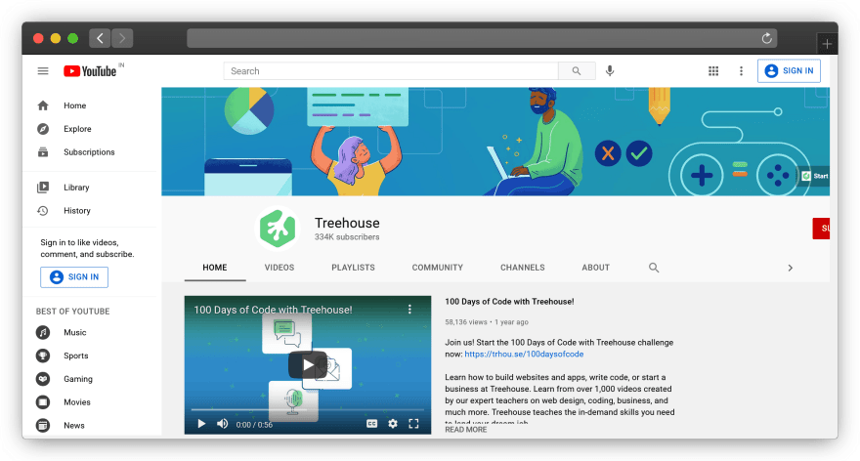Open the trhou.se/100daysofcode link
This screenshot has height=461, width=860.
coord(524,355)
